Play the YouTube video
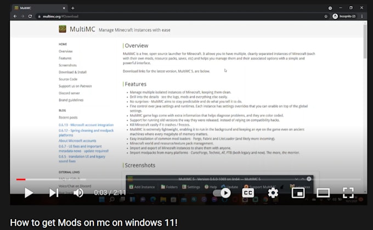373x230 pixels. point(29,193)
